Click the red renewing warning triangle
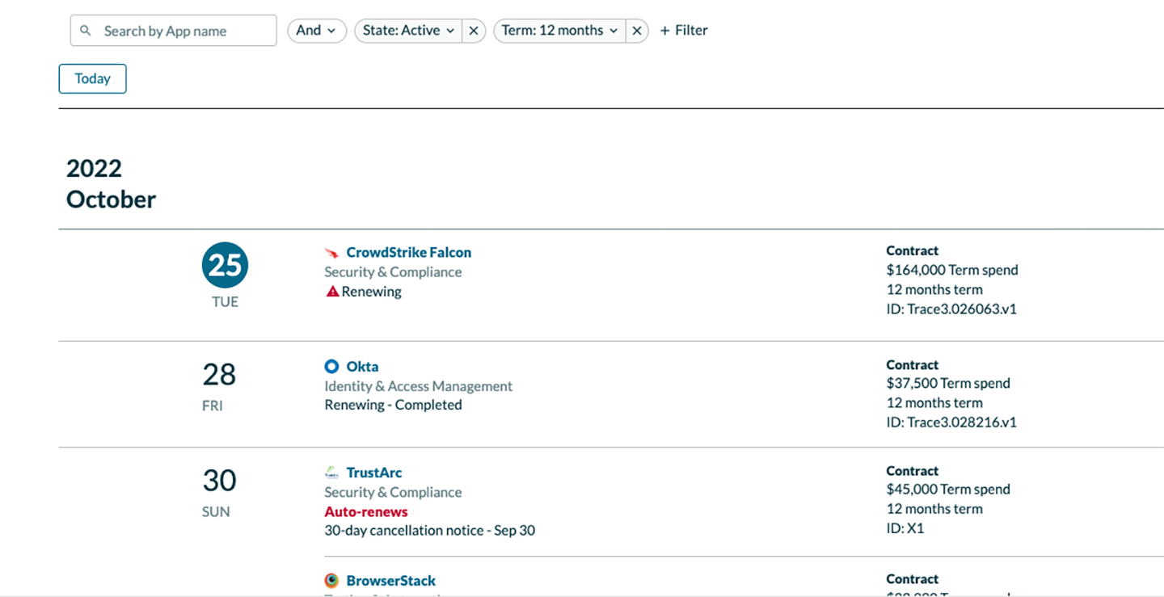Screen dimensions: 1164x597 pos(332,292)
